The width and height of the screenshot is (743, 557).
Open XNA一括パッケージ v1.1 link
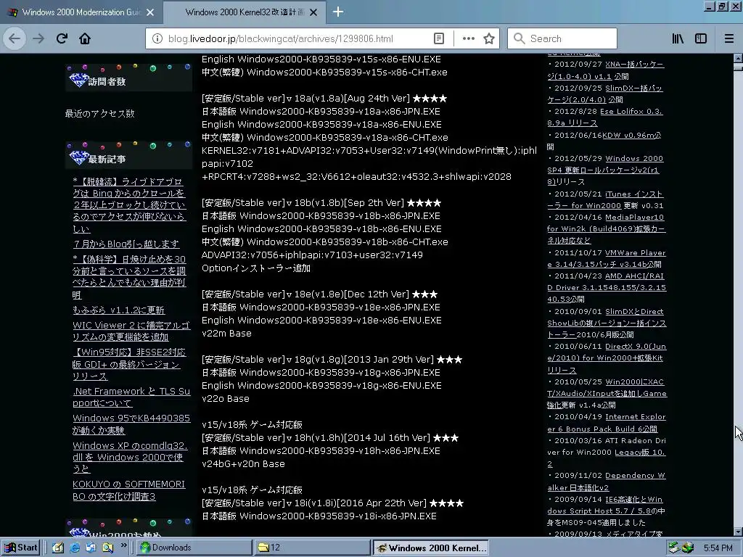click(606, 70)
